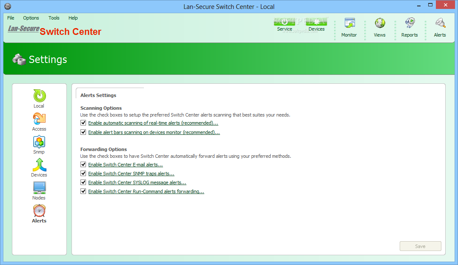Click the application icon in title bar
Image resolution: width=458 pixels, height=265 pixels.
pyautogui.click(x=8, y=6)
